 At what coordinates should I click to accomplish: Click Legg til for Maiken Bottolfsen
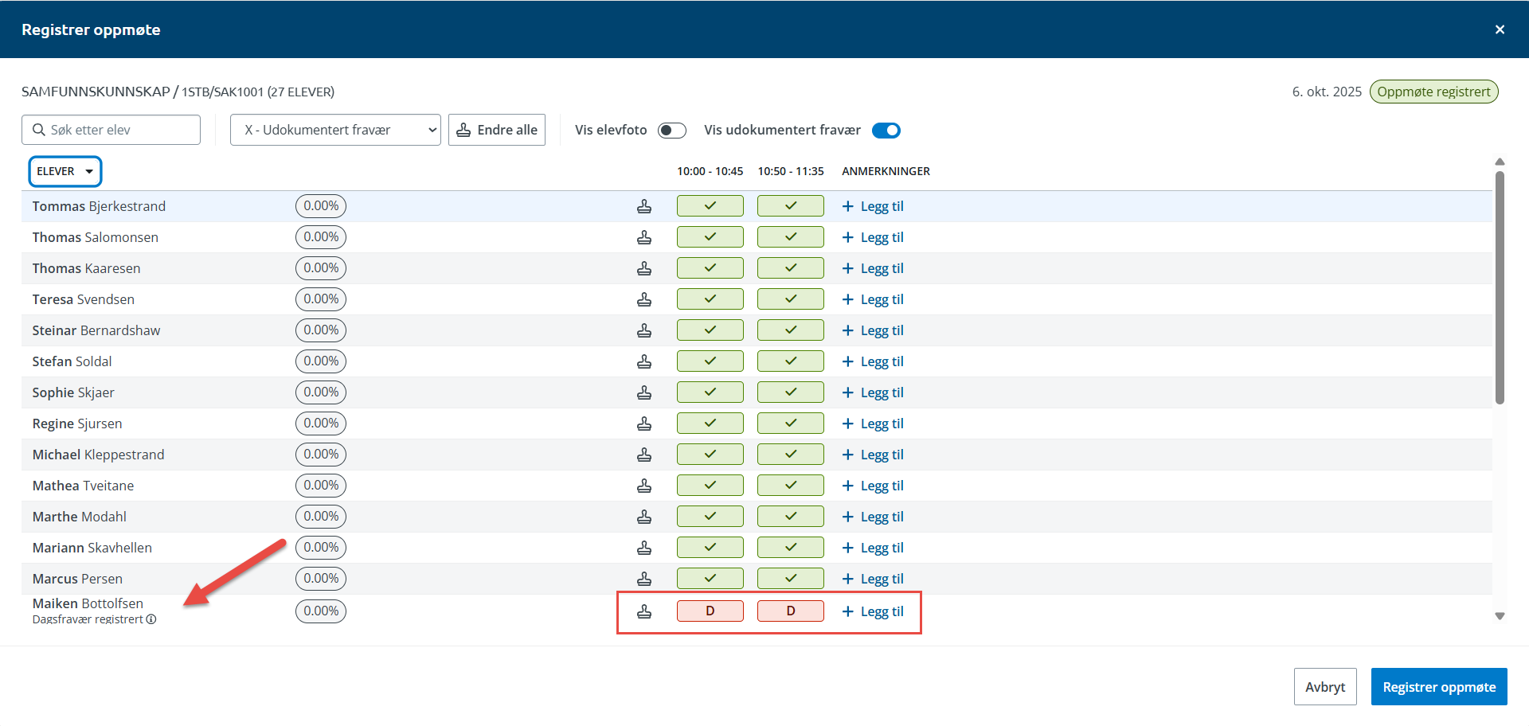coord(873,611)
